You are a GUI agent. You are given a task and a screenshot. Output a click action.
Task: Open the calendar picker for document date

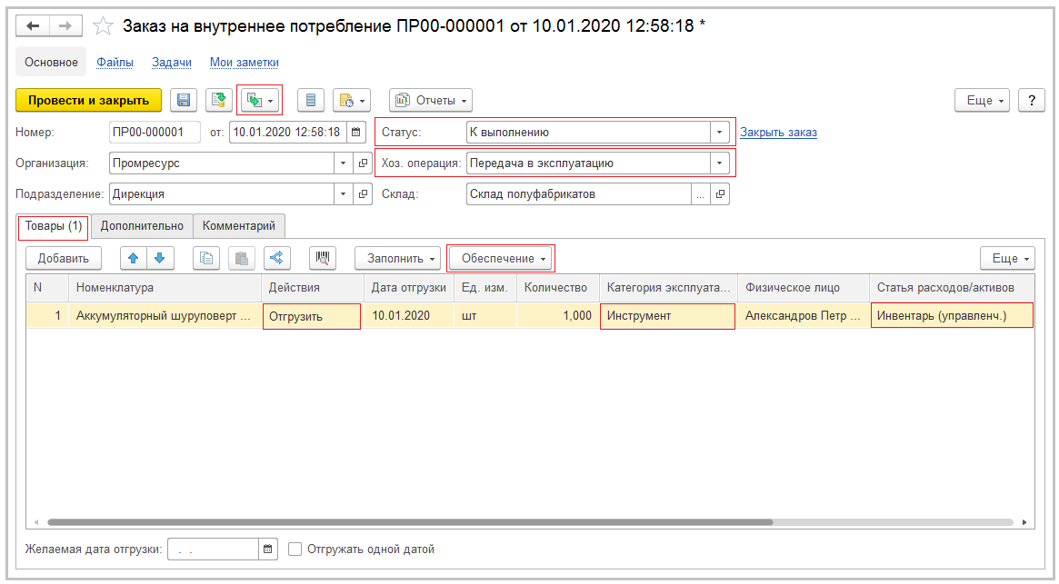pos(356,133)
